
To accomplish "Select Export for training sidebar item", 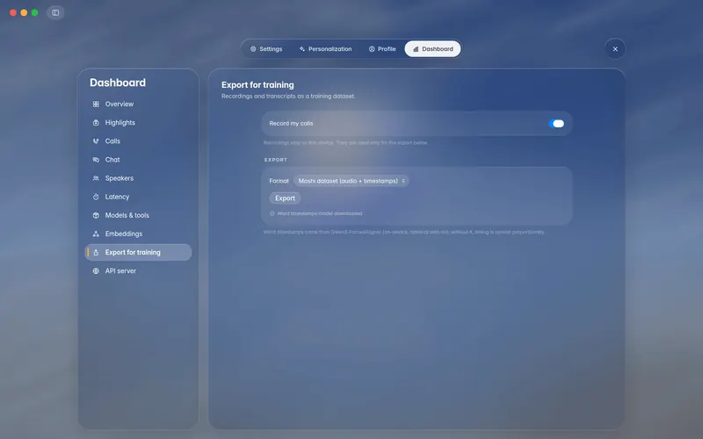I will pos(138,252).
